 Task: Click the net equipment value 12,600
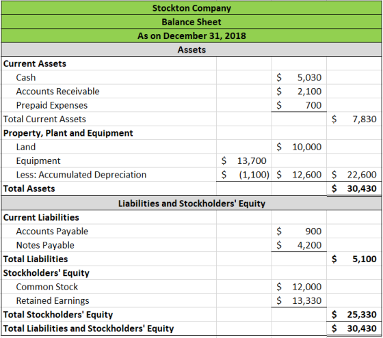pyautogui.click(x=307, y=175)
